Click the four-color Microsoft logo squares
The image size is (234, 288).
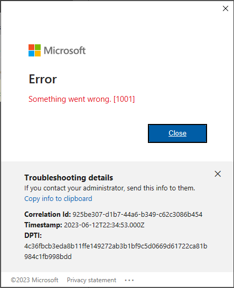34,50
